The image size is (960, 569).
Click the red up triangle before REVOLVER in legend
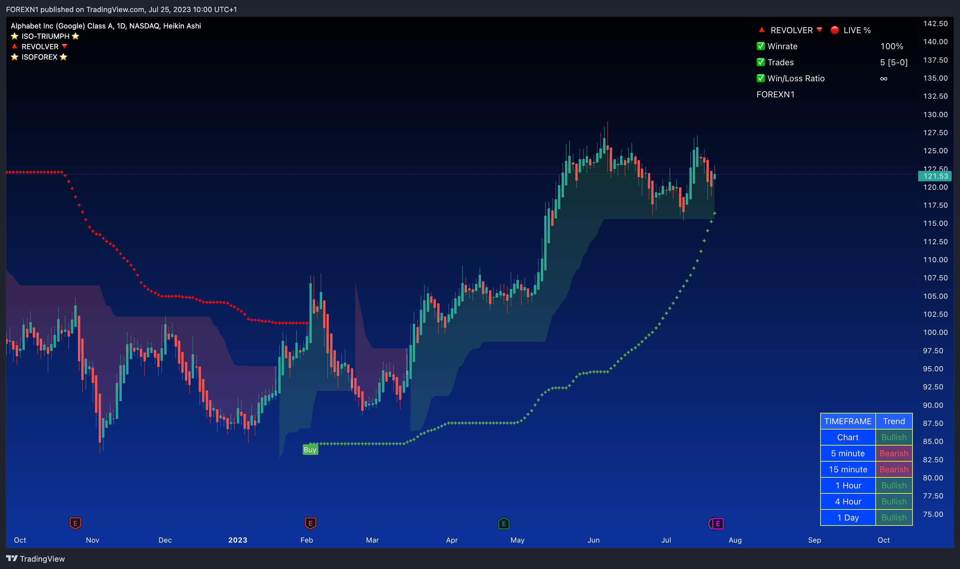15,46
